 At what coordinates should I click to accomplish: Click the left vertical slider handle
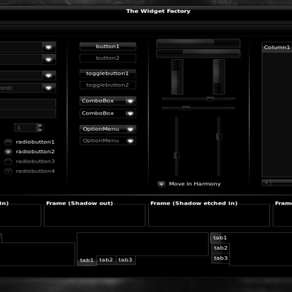[177, 155]
